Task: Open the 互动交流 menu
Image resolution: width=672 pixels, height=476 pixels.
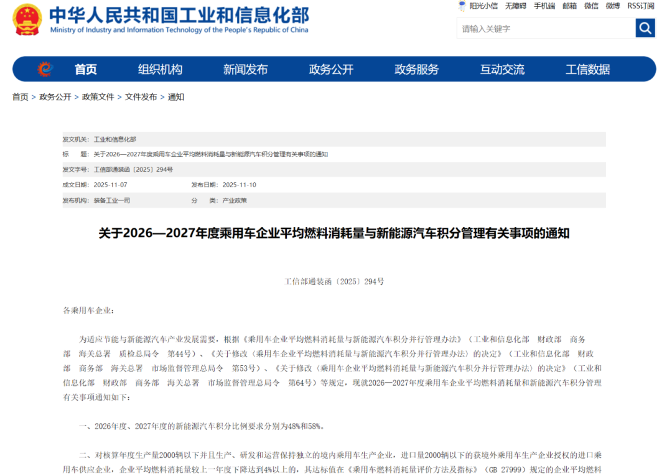Action: point(502,70)
